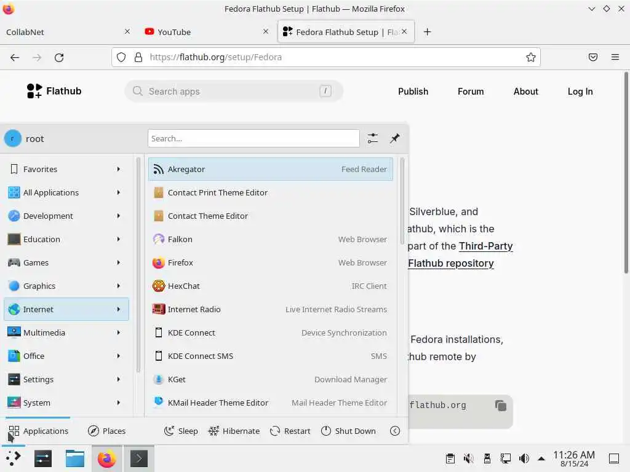Image resolution: width=630 pixels, height=472 pixels.
Task: Open KDE Connect SMS
Action: coord(271,356)
